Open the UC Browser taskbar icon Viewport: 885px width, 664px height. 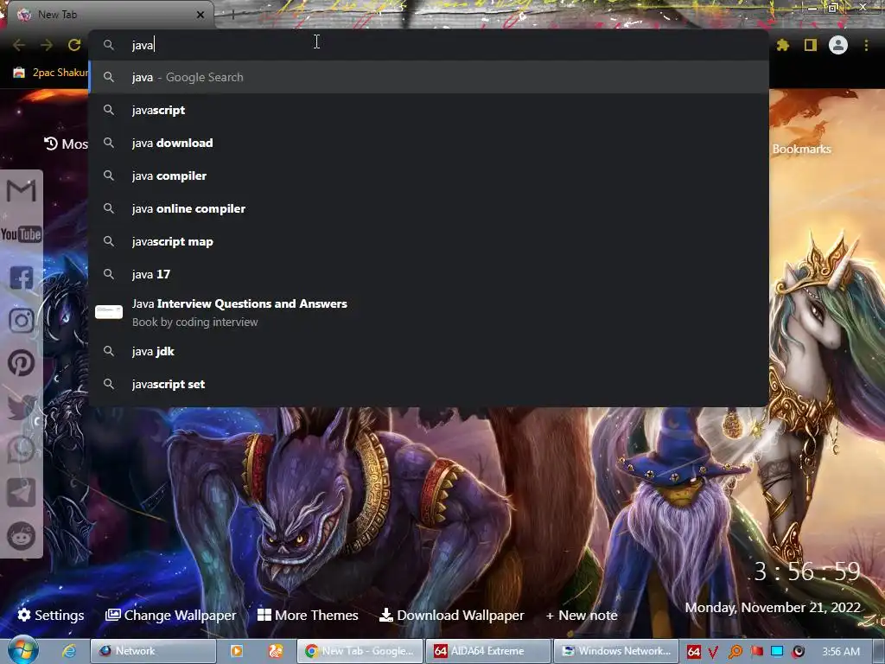(276, 651)
